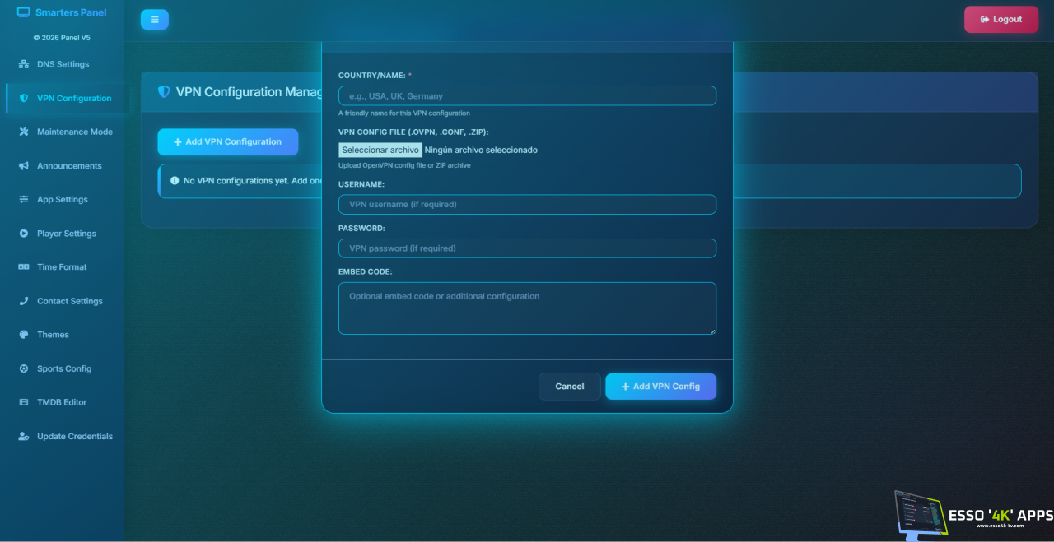Click into the VPN username field
The width and height of the screenshot is (1054, 542).
point(527,204)
